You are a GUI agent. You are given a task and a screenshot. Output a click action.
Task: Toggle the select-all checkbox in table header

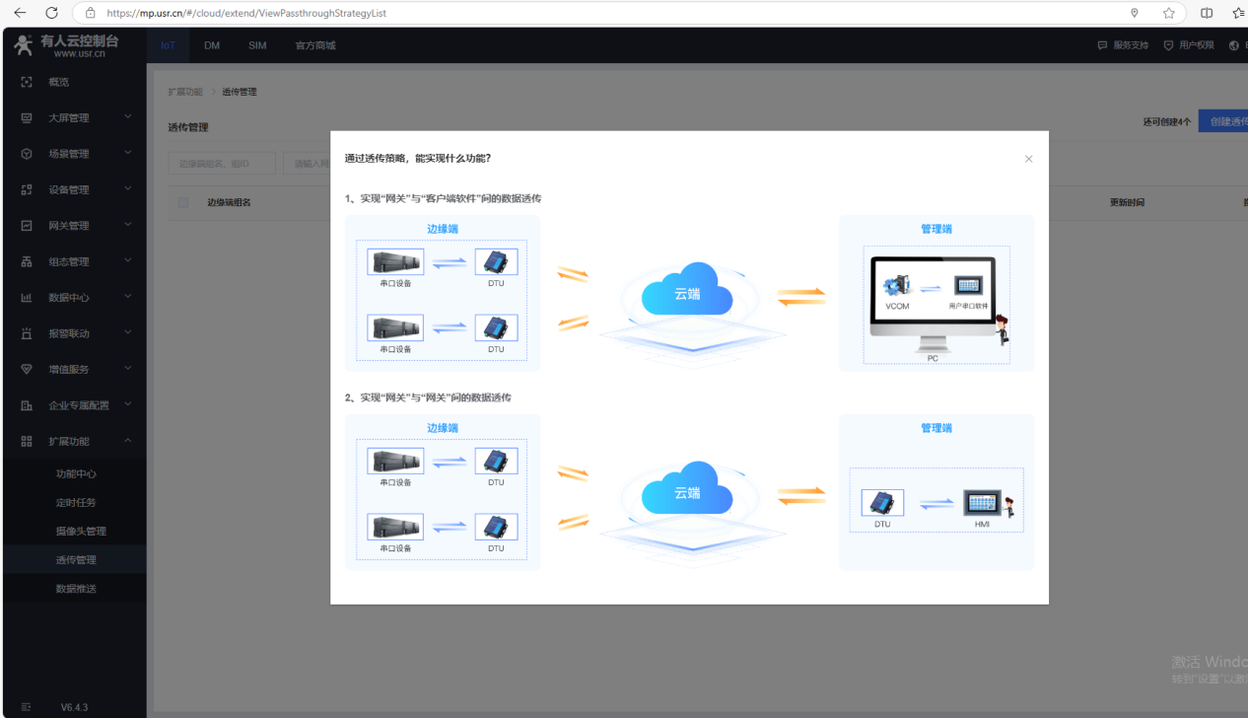pyautogui.click(x=182, y=202)
